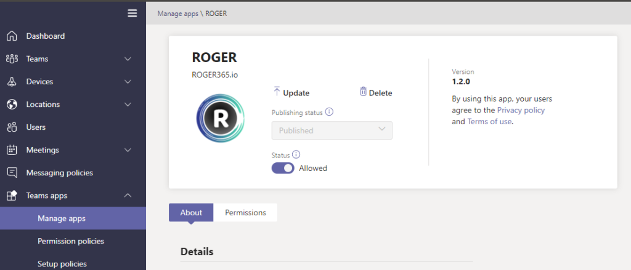
Task: Click the Users icon in sidebar
Action: [x=12, y=127]
